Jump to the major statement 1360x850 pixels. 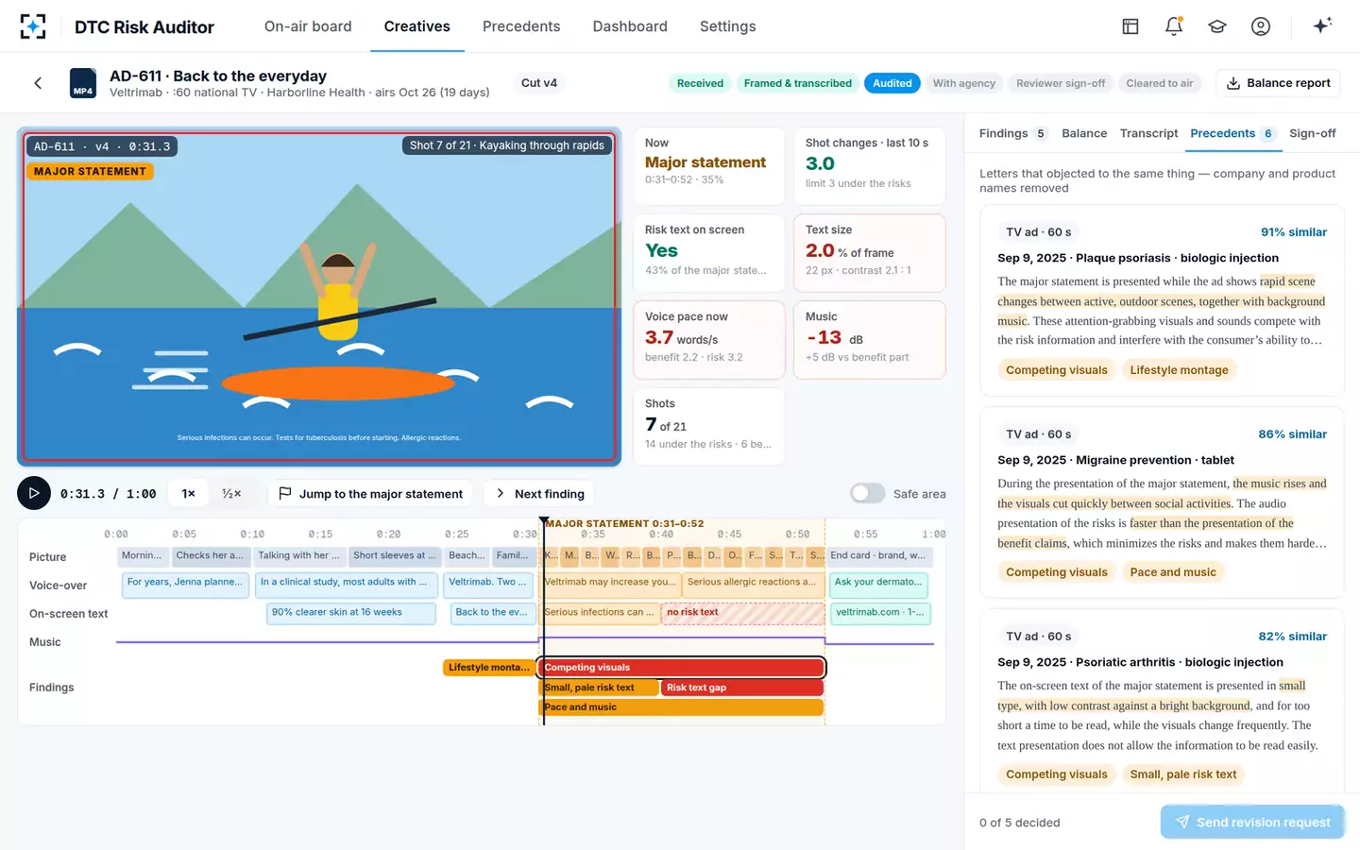point(372,493)
